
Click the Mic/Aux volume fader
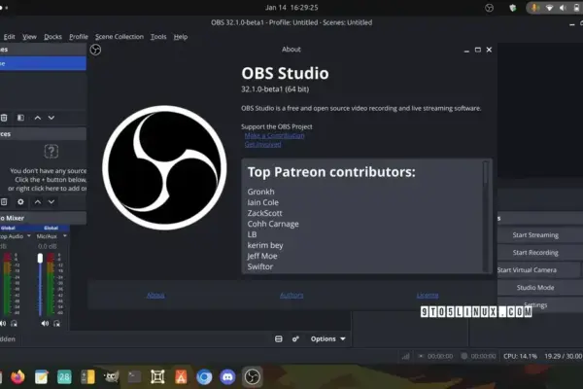pos(40,258)
